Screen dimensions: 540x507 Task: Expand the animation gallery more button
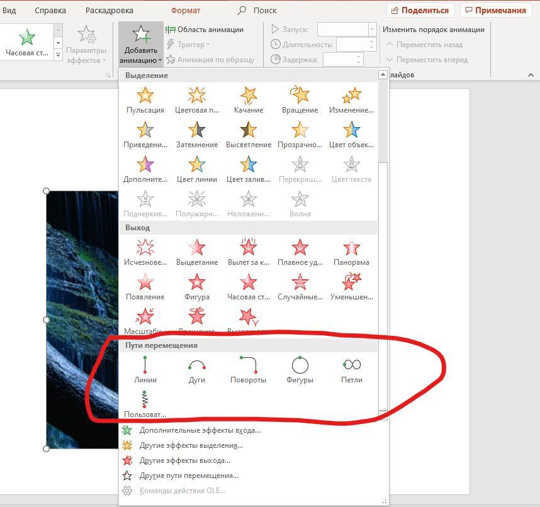click(58, 55)
